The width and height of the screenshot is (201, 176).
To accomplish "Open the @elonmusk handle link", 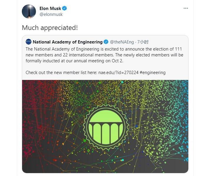I will [x=51, y=14].
